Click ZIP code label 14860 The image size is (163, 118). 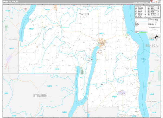click(152, 72)
